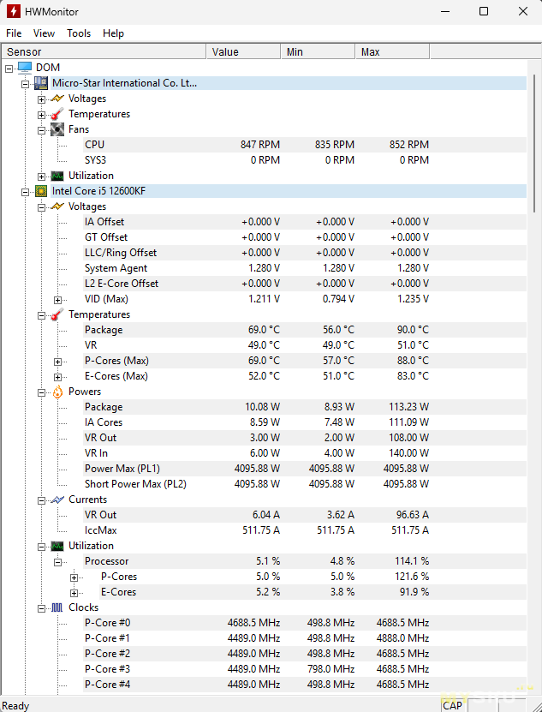
Task: Expand the motherboard Temperatures node
Action: (x=41, y=114)
